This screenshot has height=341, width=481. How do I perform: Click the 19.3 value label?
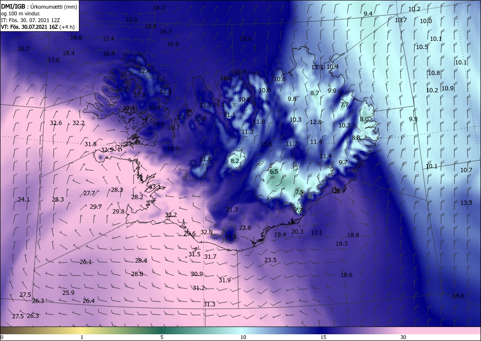click(x=342, y=243)
